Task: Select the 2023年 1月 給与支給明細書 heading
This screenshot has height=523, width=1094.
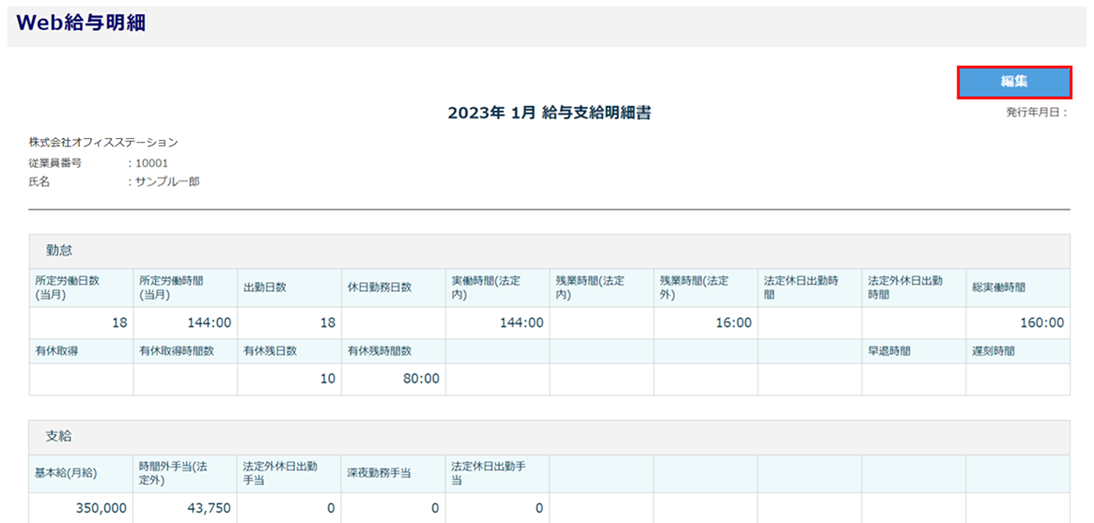Action: pyautogui.click(x=549, y=115)
